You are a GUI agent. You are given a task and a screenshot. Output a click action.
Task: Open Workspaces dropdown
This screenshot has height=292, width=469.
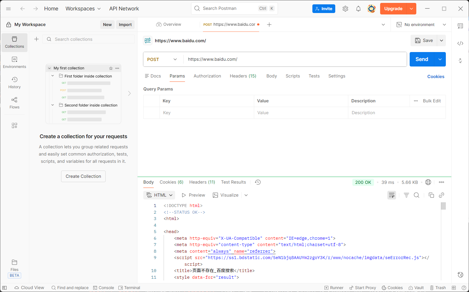[83, 9]
